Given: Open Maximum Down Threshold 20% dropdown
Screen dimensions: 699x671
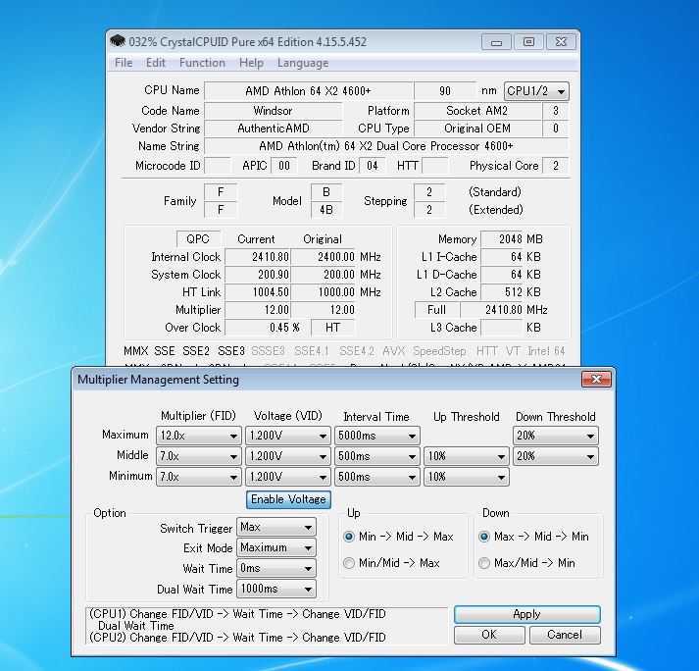Looking at the screenshot, I should click(556, 436).
